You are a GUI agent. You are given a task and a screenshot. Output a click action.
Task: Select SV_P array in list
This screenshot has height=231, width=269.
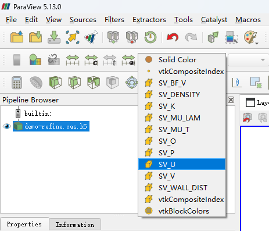point(182,152)
